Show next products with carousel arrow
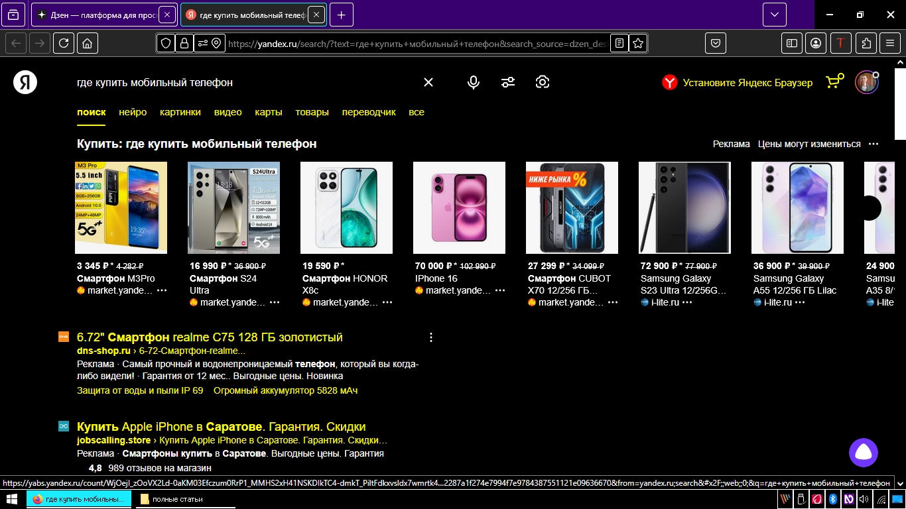The height and width of the screenshot is (509, 906). click(869, 208)
